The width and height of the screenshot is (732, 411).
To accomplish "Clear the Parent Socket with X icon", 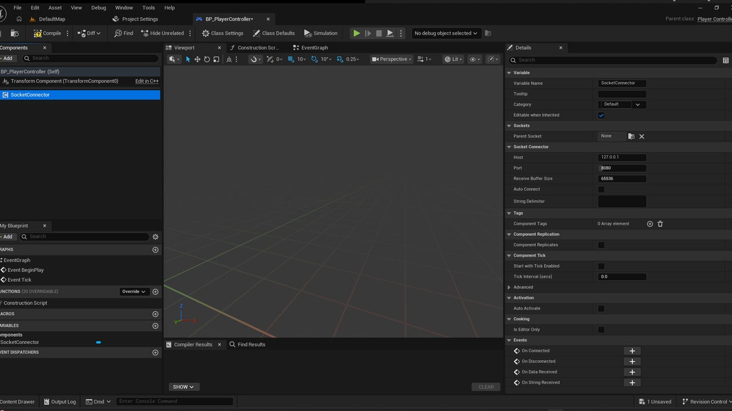I will click(x=642, y=136).
